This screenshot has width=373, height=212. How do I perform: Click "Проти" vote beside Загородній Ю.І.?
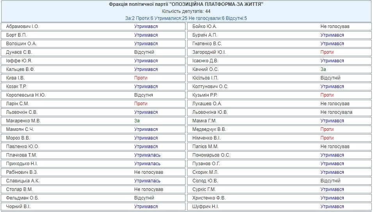(x=327, y=52)
